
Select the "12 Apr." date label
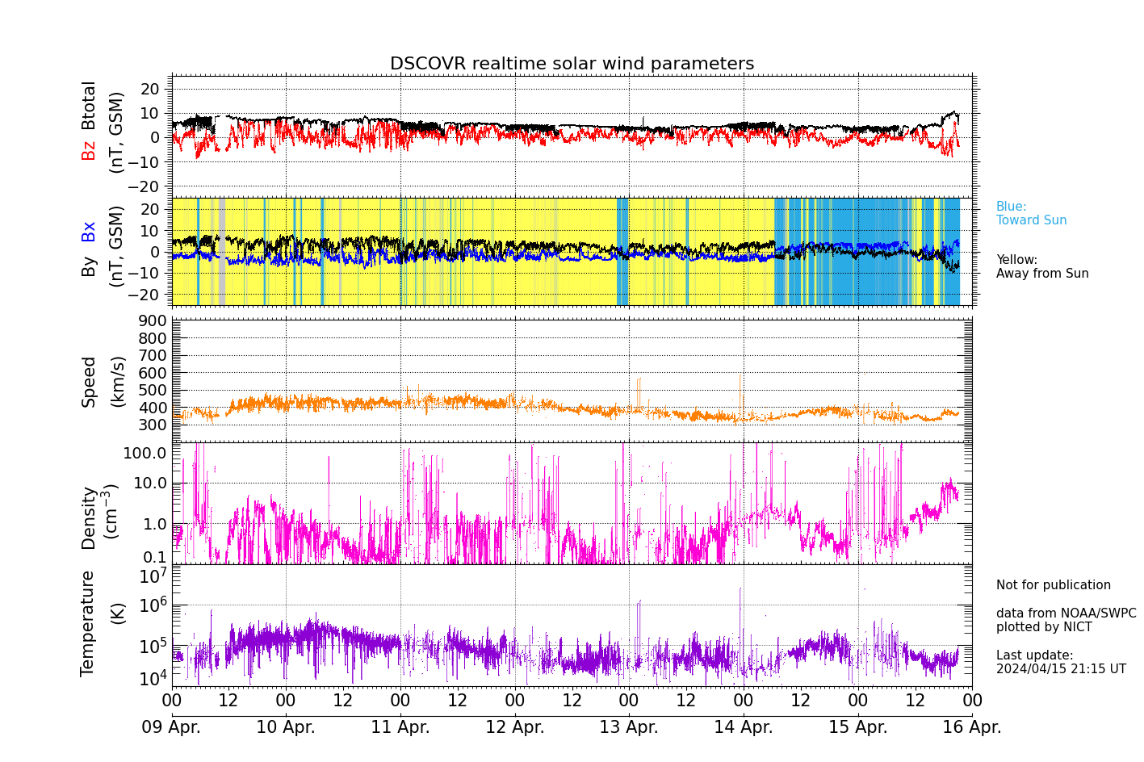tap(515, 727)
